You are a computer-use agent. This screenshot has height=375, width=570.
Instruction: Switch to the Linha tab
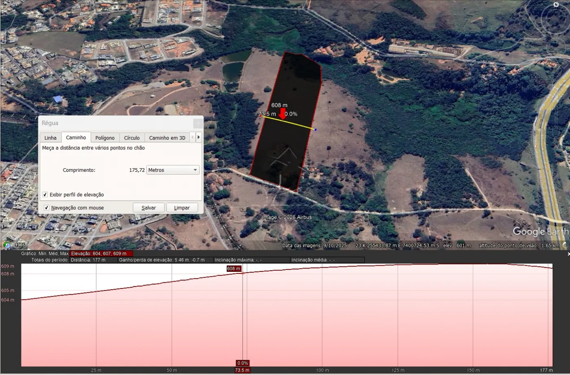click(50, 138)
